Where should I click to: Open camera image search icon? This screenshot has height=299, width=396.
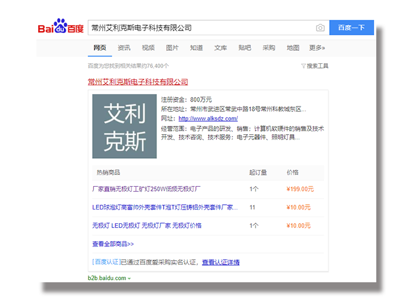320,28
